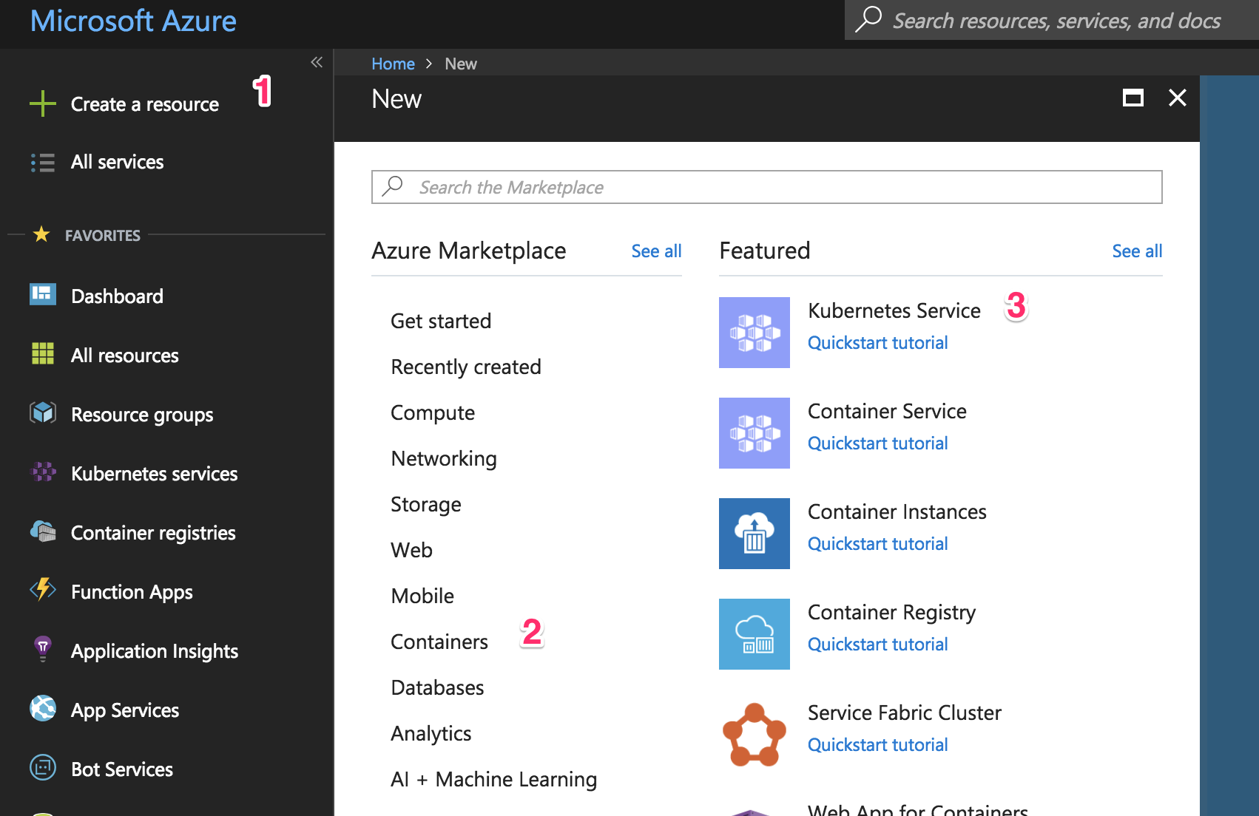Click the All resources grid icon
Screen dimensions: 1259x816
pyautogui.click(x=43, y=353)
